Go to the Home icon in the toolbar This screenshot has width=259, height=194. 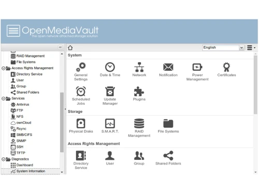point(70,48)
